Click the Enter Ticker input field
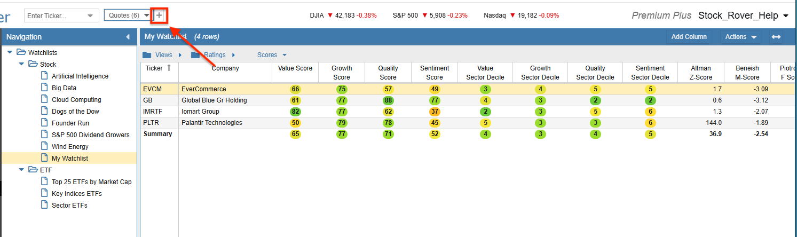 (54, 16)
